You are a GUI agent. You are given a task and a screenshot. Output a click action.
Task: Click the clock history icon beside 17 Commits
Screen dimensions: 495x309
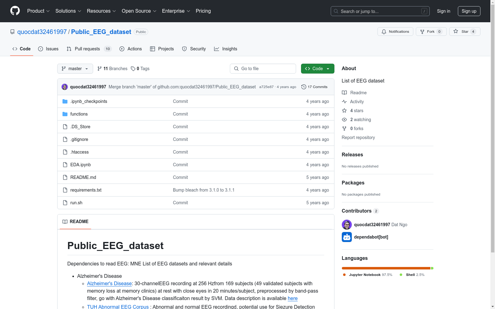(304, 87)
